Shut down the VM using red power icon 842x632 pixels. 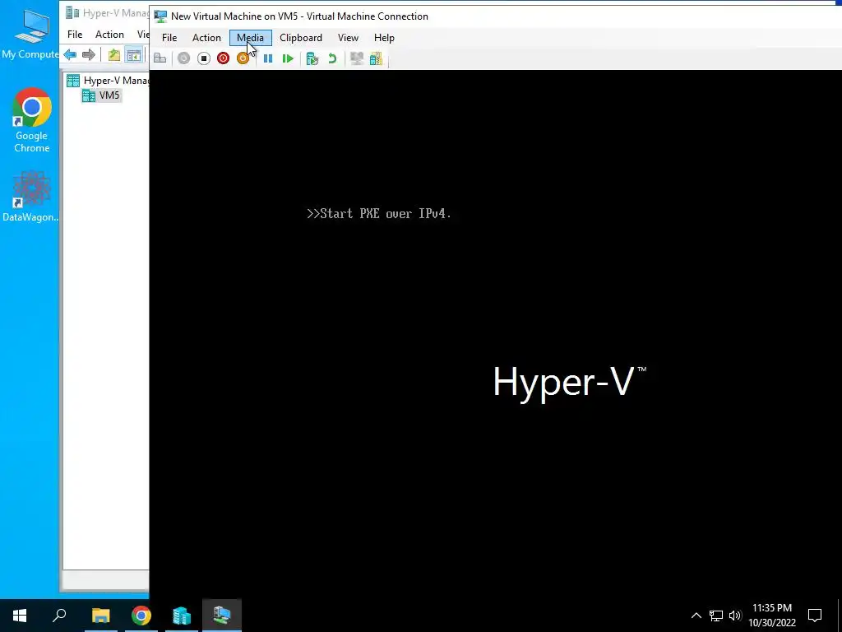click(x=224, y=58)
